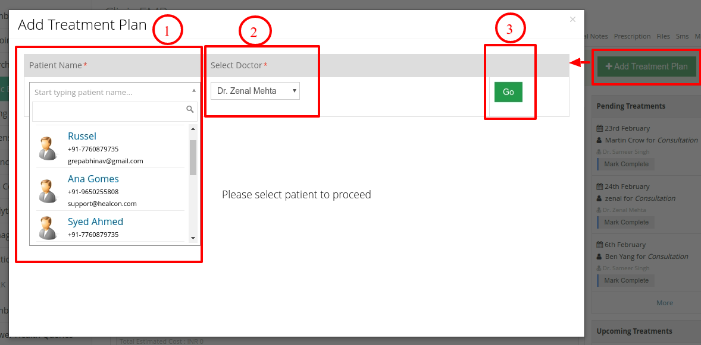701x345 pixels.
Task: Select Russel's patient avatar
Action: point(48,148)
